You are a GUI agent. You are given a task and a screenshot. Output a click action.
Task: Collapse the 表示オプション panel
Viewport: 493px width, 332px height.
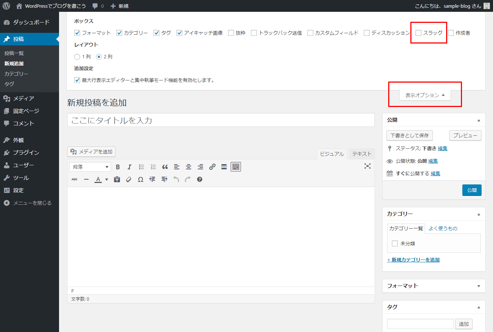pyautogui.click(x=425, y=95)
